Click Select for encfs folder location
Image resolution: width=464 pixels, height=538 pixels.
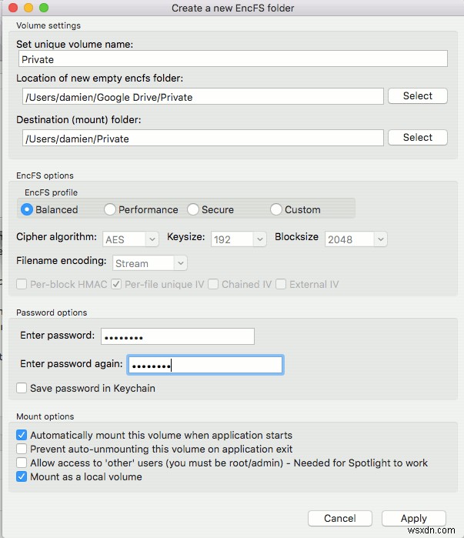pyautogui.click(x=418, y=95)
